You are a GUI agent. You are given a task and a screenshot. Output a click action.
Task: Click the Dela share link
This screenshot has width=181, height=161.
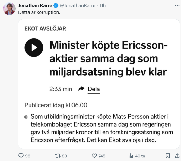(94, 89)
